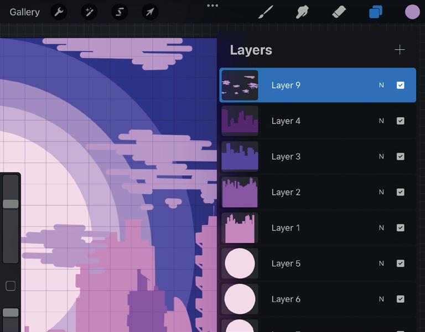Open the Adjustments magic wand menu

(x=89, y=12)
